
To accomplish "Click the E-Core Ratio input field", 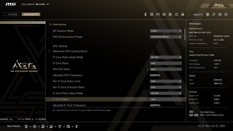I will [x=166, y=99].
